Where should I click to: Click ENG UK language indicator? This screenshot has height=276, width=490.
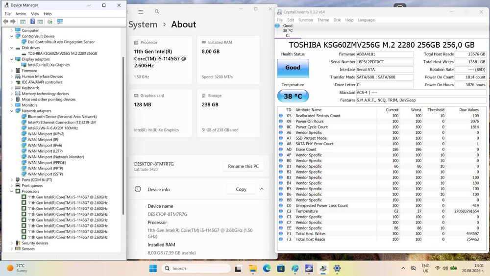pyautogui.click(x=426, y=268)
